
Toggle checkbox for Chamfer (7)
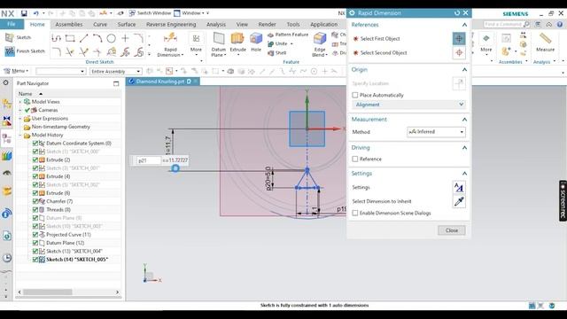35,201
